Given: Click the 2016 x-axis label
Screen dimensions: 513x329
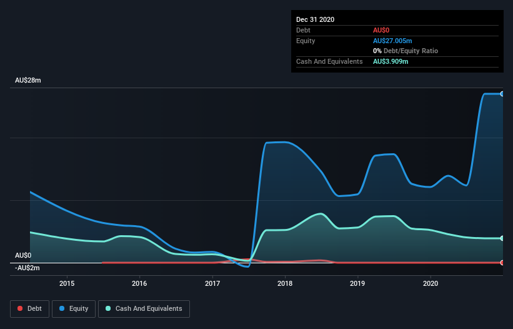Looking at the screenshot, I should click(x=139, y=283).
